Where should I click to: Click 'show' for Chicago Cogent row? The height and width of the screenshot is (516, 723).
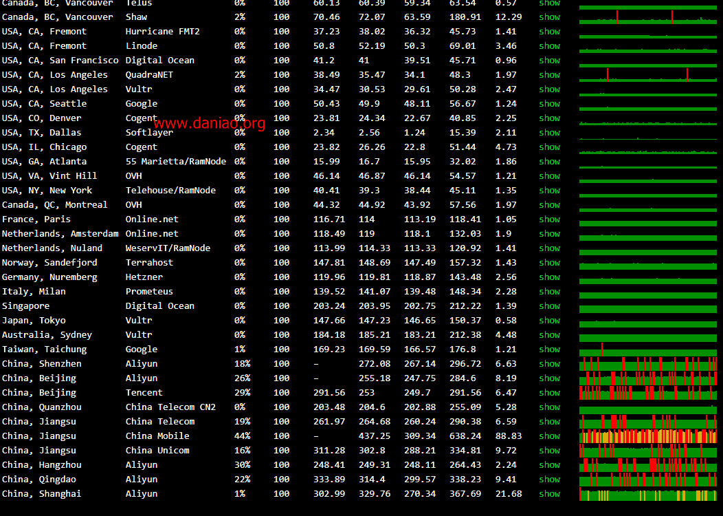click(x=550, y=147)
